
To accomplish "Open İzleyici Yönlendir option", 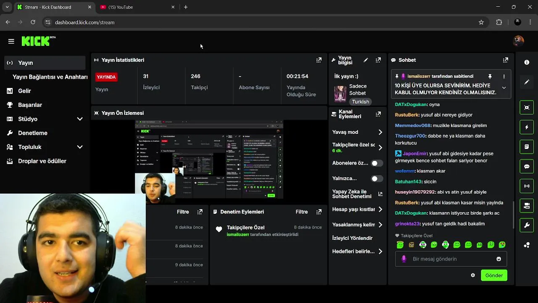I will (x=352, y=238).
